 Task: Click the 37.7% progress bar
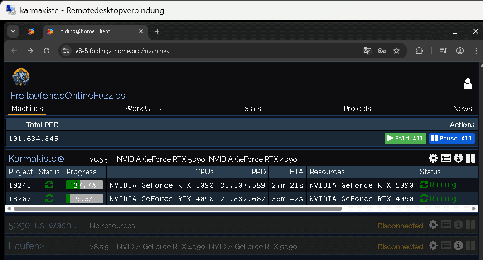point(85,185)
